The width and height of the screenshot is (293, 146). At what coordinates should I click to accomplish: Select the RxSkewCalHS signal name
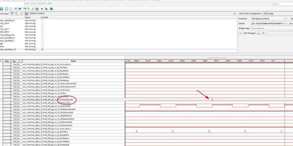[x=47, y=125]
